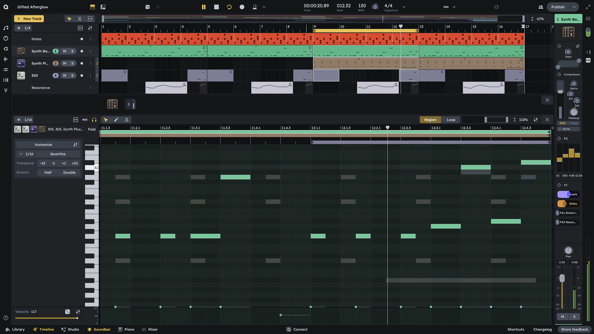Stretch notes to Half
The height and width of the screenshot is (334, 594).
[48, 172]
